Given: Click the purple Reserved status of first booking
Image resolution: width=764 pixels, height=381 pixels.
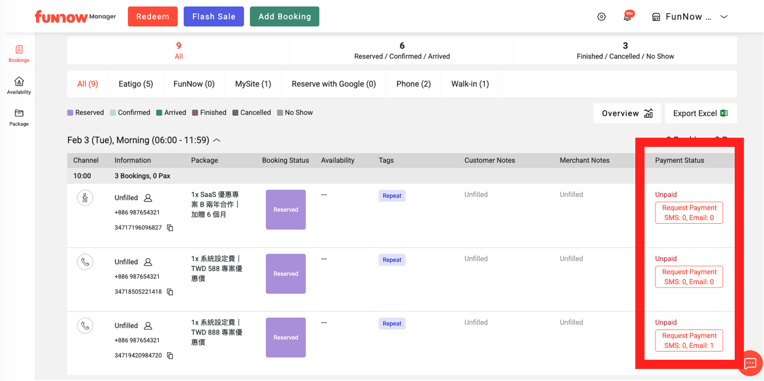Looking at the screenshot, I should (285, 210).
